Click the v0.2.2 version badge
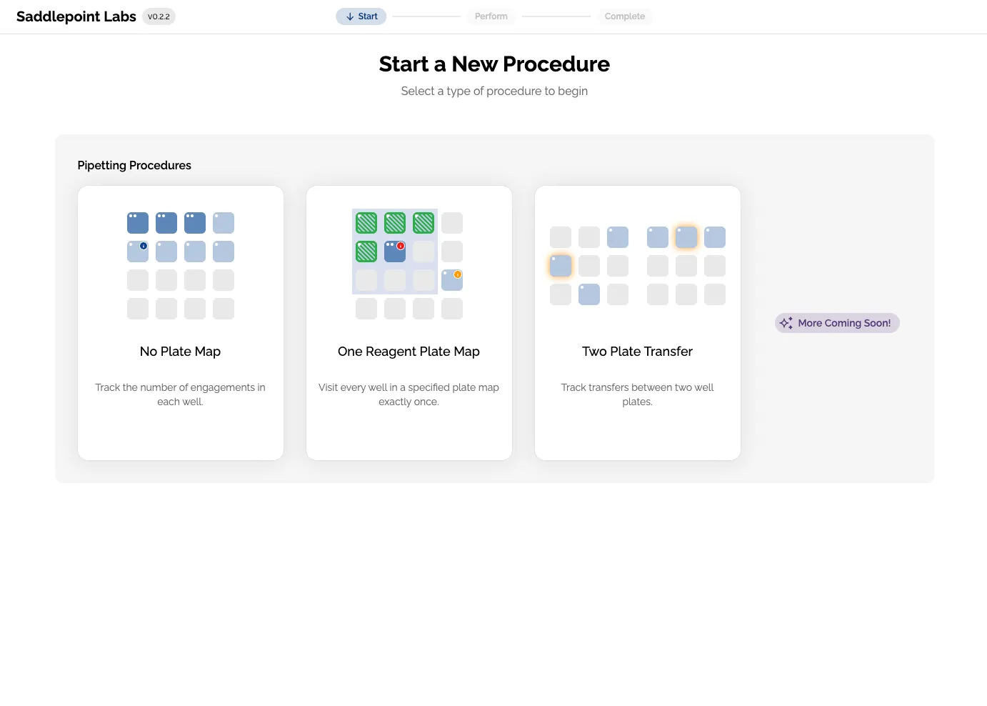Viewport: 987px width, 706px height. click(159, 16)
